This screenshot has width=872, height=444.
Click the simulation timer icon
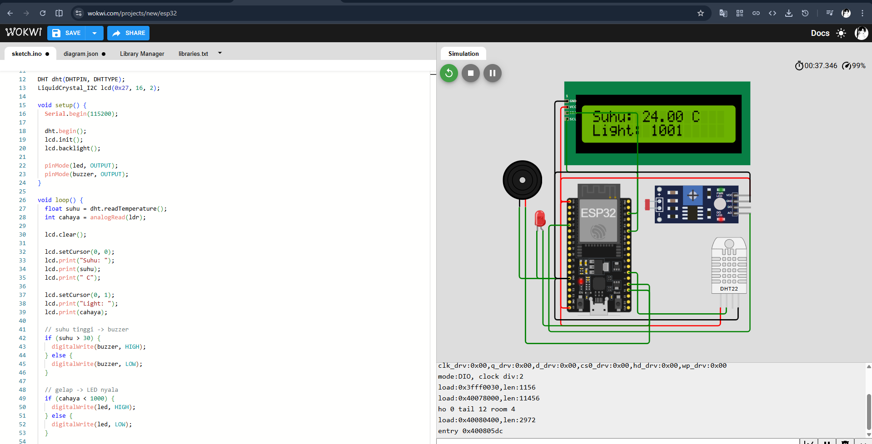(799, 66)
